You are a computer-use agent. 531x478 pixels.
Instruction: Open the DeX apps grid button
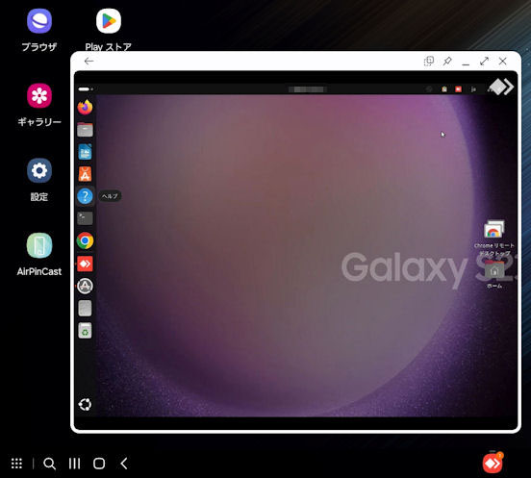coord(16,464)
